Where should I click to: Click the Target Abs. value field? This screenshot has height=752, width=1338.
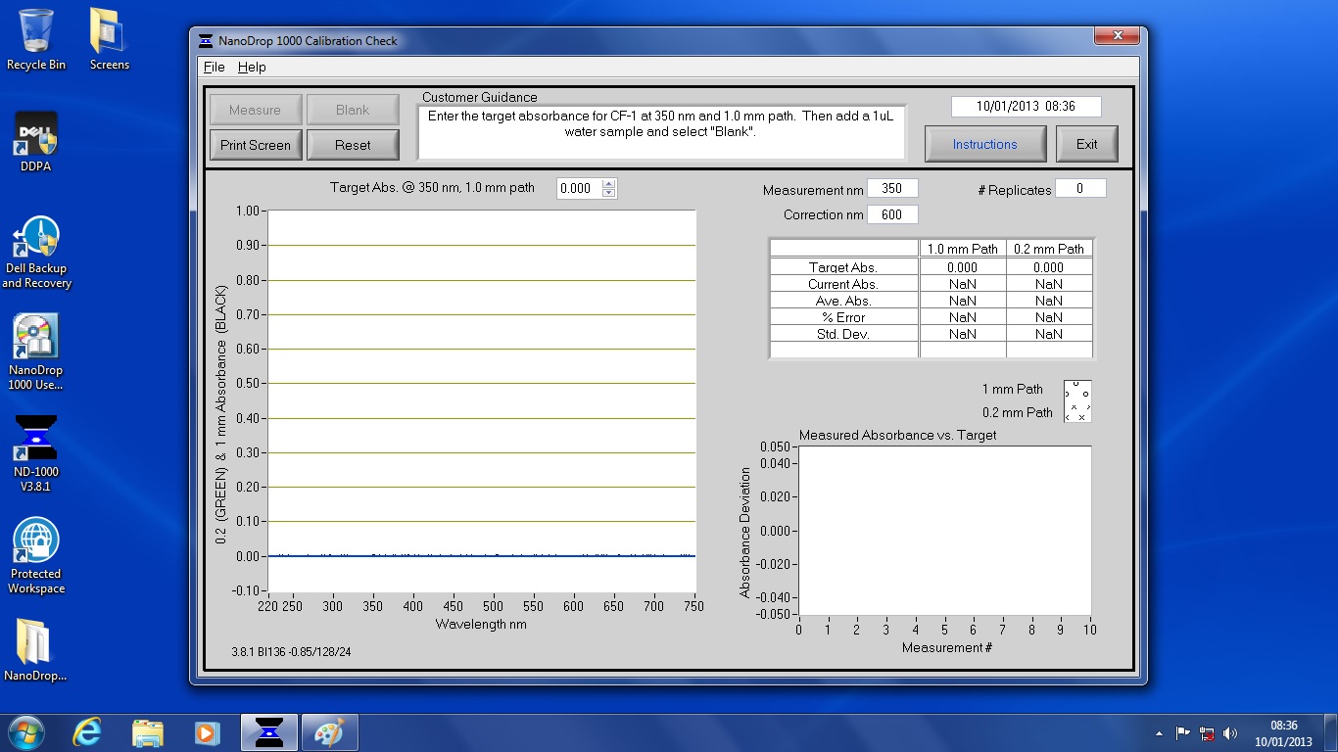pos(578,189)
